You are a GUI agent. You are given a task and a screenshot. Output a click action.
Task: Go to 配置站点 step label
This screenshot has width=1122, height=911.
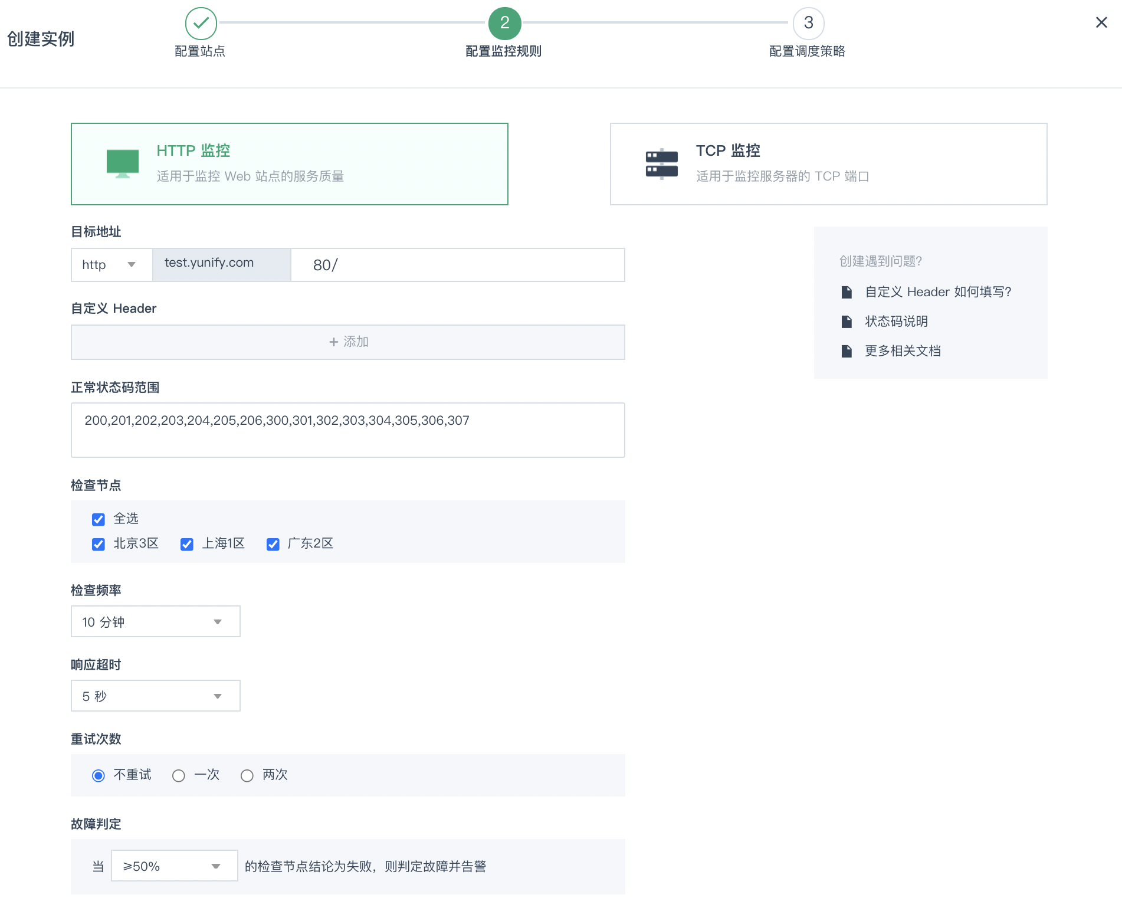click(x=200, y=51)
